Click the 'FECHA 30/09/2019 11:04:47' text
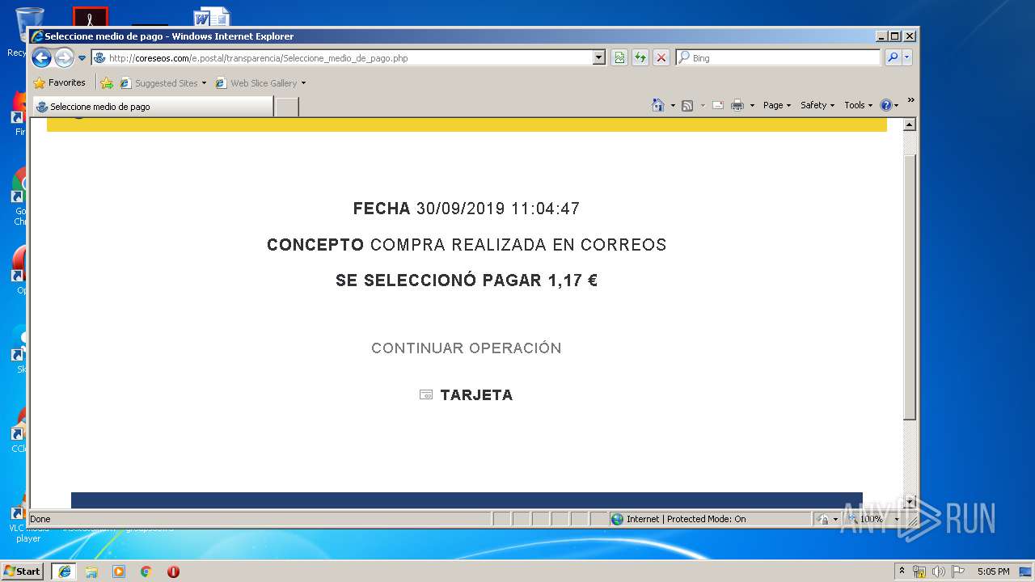The image size is (1035, 582). tap(467, 209)
